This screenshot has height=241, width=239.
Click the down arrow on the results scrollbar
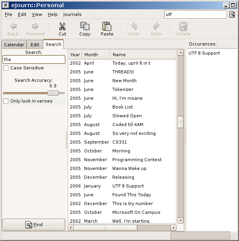click(x=180, y=221)
